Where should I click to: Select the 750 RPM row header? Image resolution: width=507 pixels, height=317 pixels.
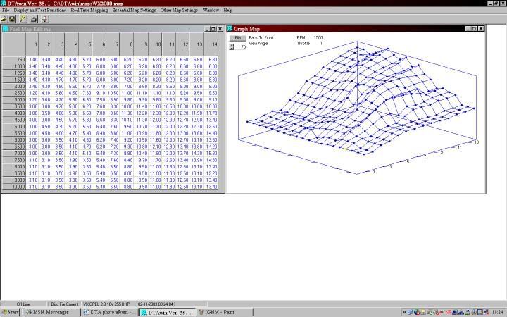coord(14,59)
